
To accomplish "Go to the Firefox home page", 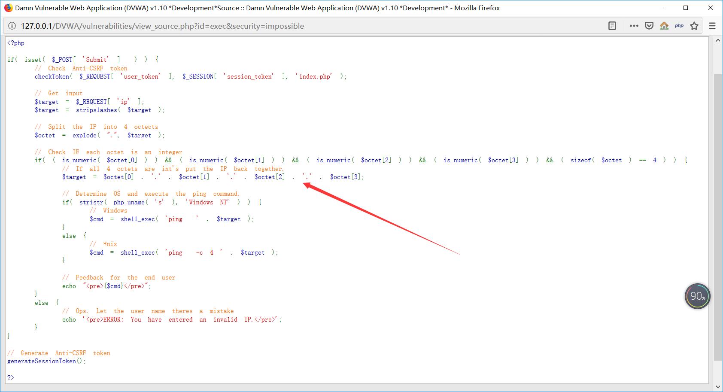I will click(x=665, y=25).
